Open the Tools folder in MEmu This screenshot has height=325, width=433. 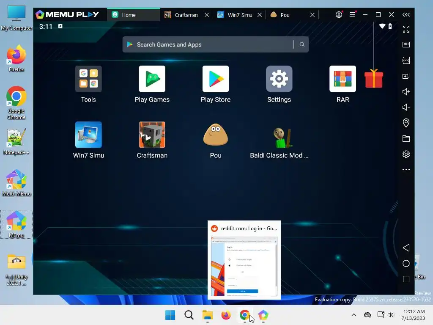[x=88, y=79]
